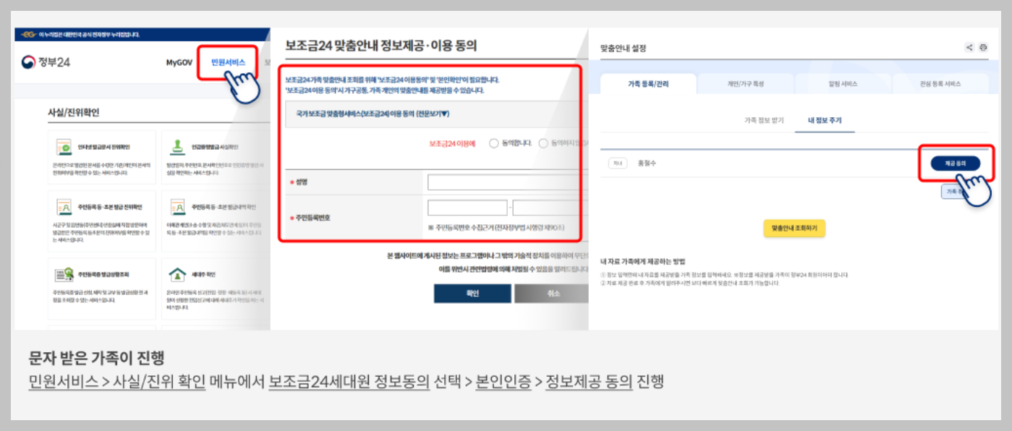Click the 맞춤안내 설정 page title
The width and height of the screenshot is (1012, 431).
pyautogui.click(x=623, y=48)
